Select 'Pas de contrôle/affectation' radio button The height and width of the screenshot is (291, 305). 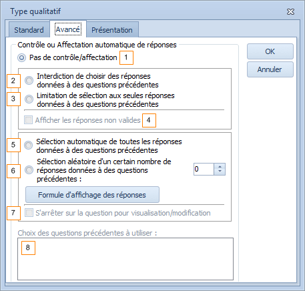[22, 58]
